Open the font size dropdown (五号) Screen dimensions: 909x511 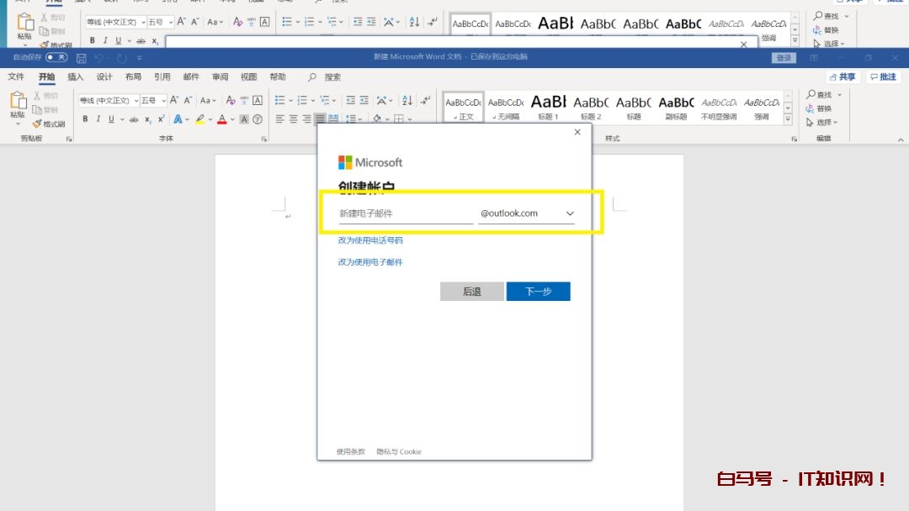coord(153,100)
